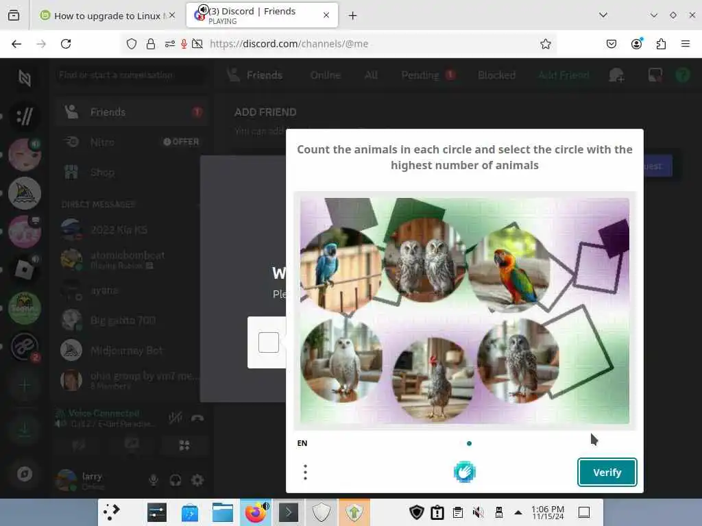Go back in browser history
702x526 pixels.
(x=16, y=44)
